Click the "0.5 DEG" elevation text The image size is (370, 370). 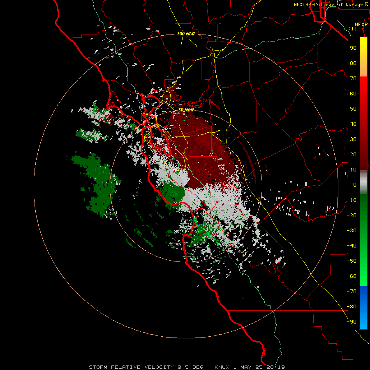click(x=190, y=367)
